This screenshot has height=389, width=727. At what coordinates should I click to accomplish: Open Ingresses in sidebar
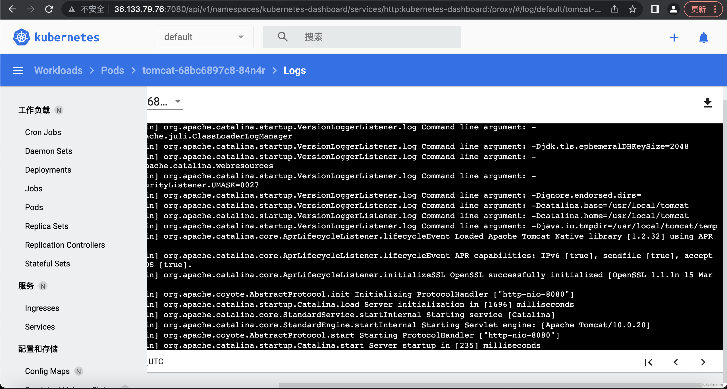coord(42,308)
